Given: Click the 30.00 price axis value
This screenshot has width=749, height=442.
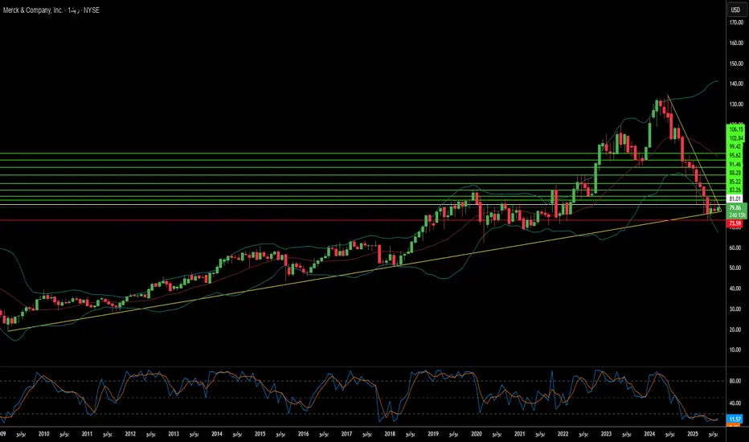Looking at the screenshot, I should point(735,309).
